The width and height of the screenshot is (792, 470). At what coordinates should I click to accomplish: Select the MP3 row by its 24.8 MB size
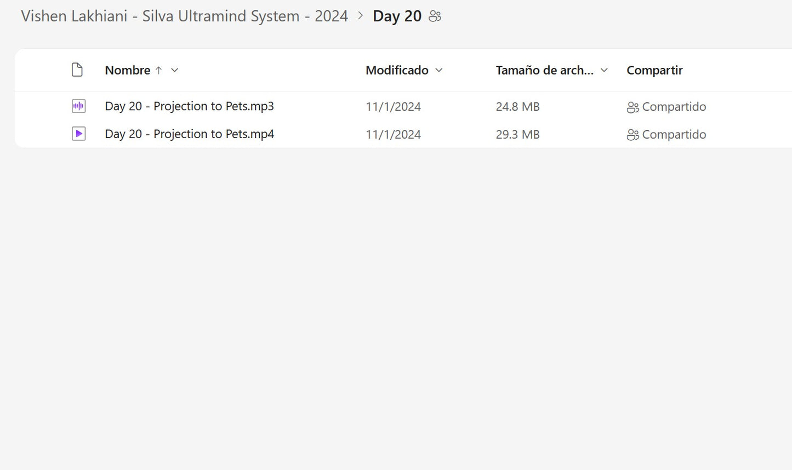(x=517, y=107)
